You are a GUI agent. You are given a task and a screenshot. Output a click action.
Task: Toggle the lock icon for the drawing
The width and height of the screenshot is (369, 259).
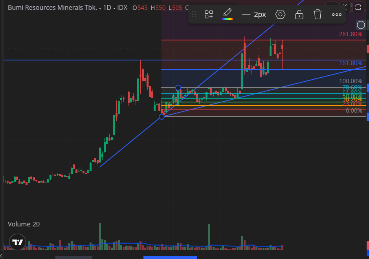(x=299, y=15)
